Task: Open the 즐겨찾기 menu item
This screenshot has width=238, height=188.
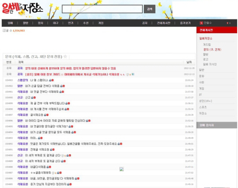Action: tap(185, 23)
